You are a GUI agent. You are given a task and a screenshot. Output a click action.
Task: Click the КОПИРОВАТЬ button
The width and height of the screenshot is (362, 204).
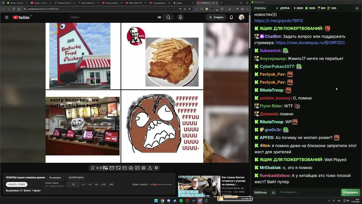[76, 178]
